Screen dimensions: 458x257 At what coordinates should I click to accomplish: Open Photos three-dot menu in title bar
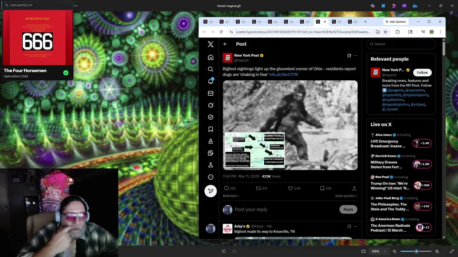coord(75,6)
